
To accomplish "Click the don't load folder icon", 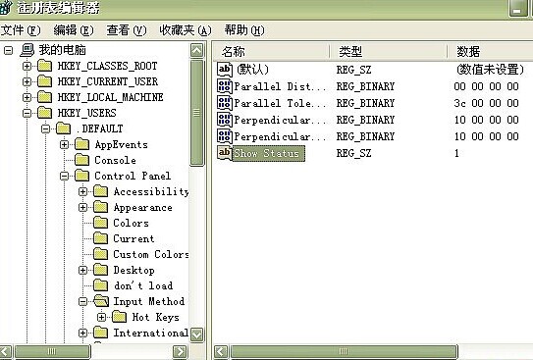I will tap(101, 285).
